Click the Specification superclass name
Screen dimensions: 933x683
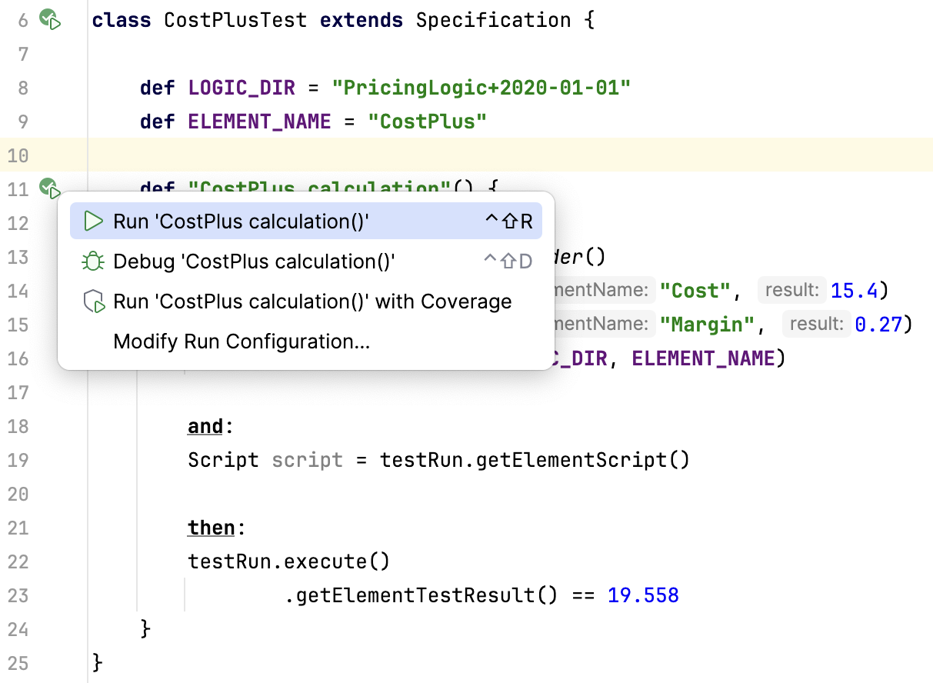(493, 20)
